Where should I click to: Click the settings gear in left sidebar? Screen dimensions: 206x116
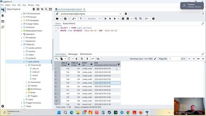pyautogui.click(x=3, y=106)
